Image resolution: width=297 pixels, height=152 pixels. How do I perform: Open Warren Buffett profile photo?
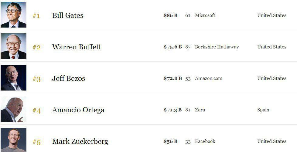(x=13, y=46)
